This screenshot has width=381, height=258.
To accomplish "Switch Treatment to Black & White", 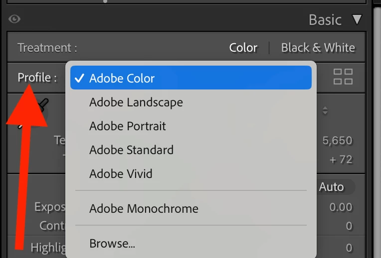I will [x=318, y=48].
